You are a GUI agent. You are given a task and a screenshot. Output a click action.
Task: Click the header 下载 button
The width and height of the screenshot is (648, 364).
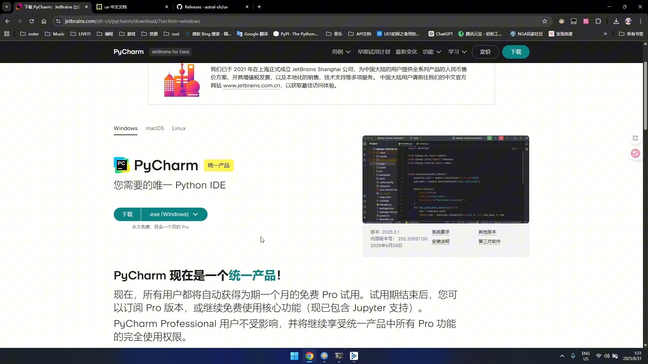[x=516, y=52]
